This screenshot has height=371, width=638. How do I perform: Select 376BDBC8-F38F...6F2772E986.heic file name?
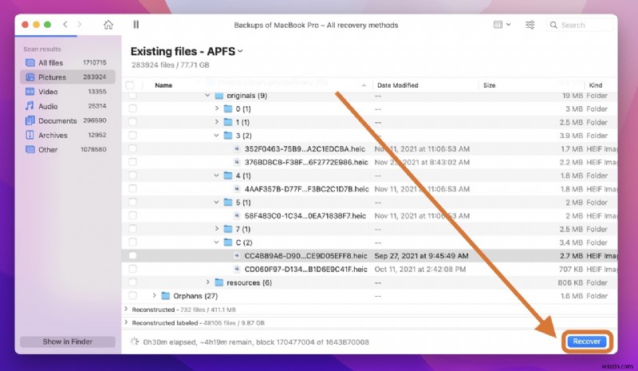tap(306, 162)
